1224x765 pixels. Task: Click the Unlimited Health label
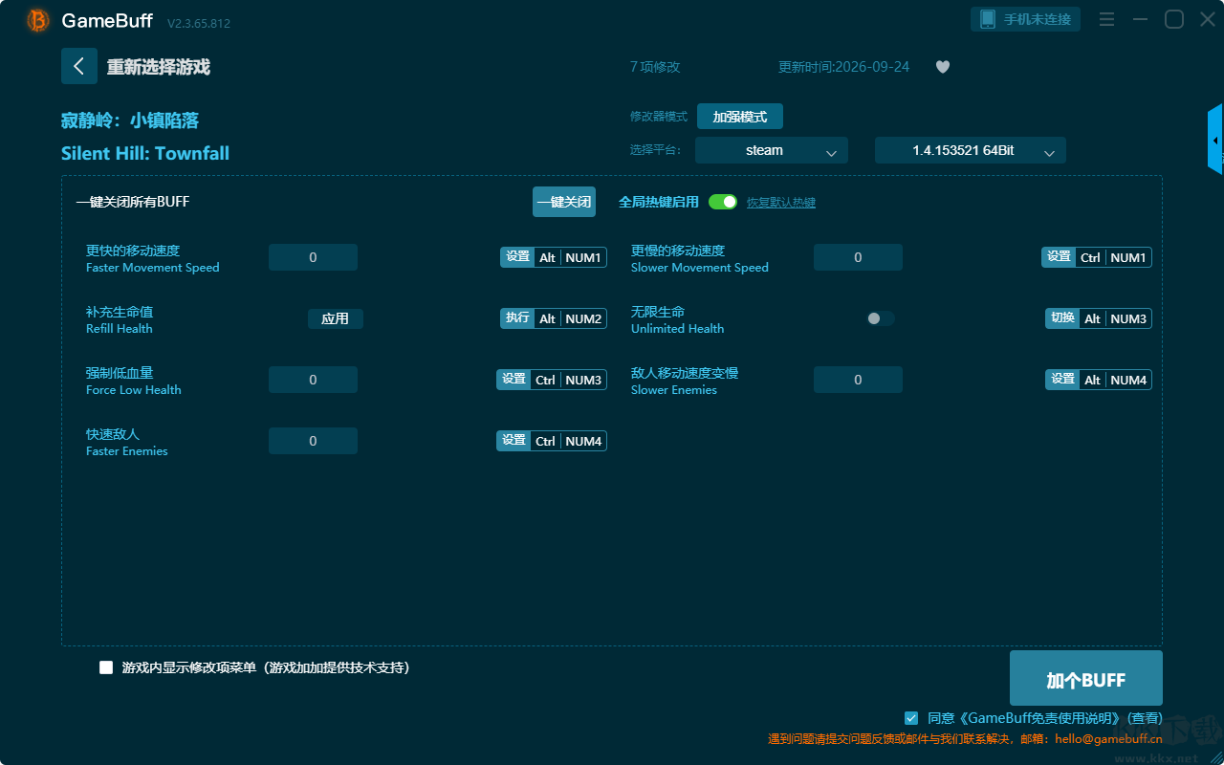tap(677, 329)
